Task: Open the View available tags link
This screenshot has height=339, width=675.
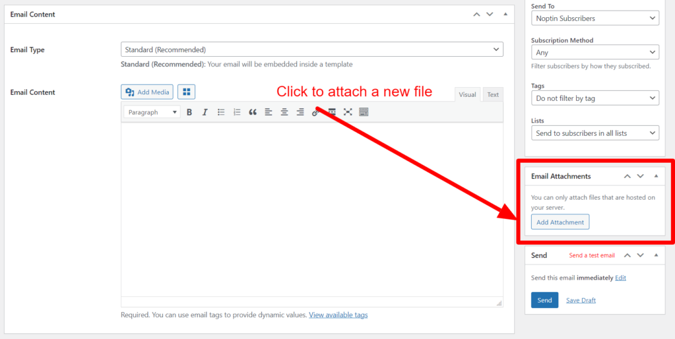Action: [x=338, y=315]
